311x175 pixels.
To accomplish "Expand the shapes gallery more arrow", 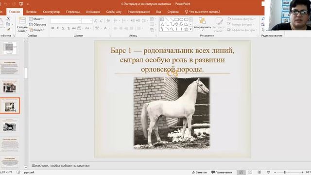I will [190, 29].
